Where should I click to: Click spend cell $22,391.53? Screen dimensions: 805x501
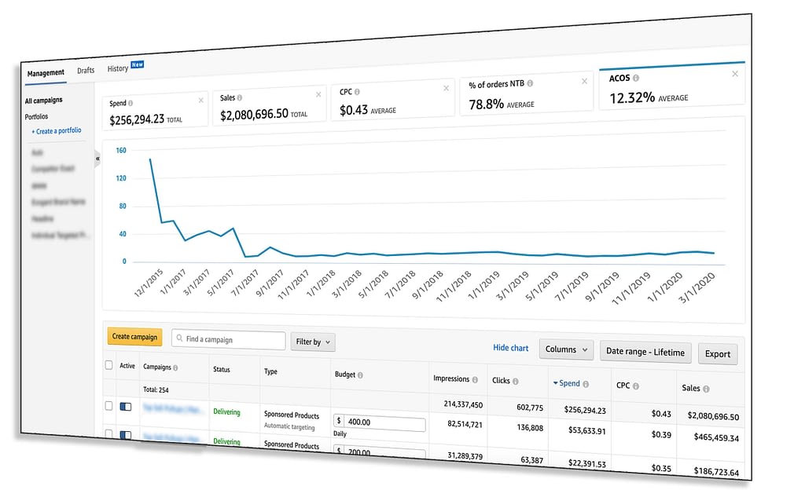586,463
